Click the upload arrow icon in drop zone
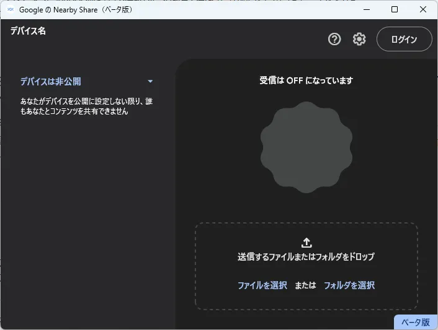Viewport: 438px width, 330px height. [306, 243]
